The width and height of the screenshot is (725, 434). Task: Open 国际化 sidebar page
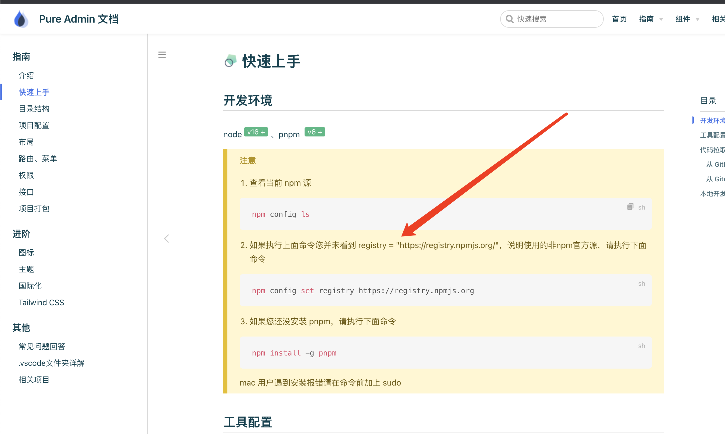coord(30,286)
